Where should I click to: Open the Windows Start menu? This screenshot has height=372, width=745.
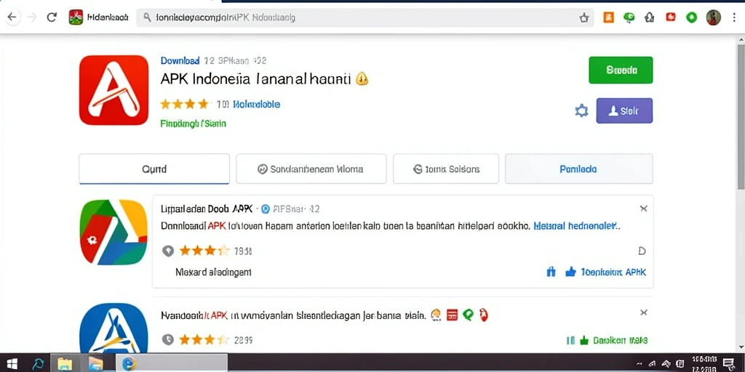(x=12, y=364)
